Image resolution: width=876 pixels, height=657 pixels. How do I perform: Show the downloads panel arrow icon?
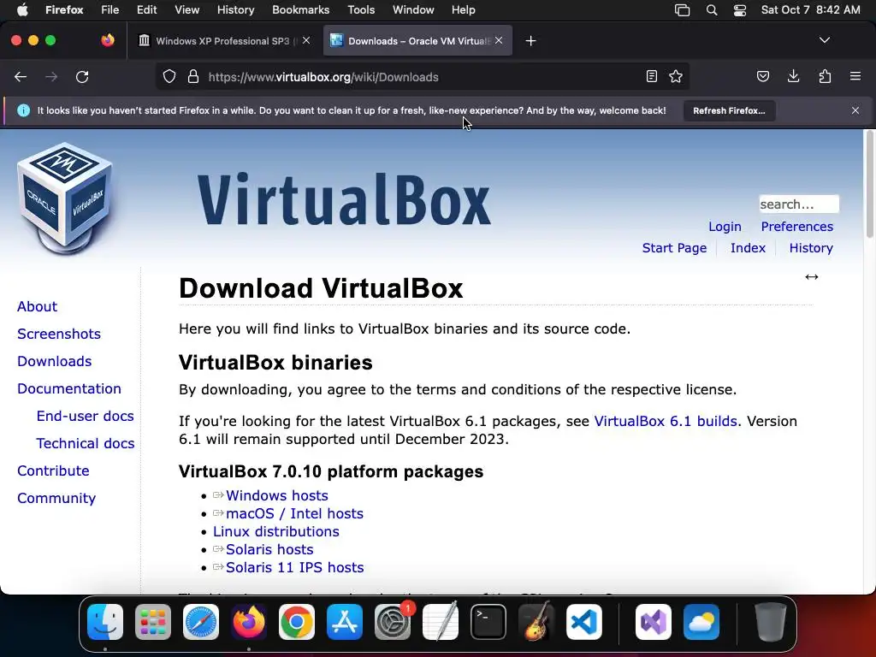pos(793,76)
